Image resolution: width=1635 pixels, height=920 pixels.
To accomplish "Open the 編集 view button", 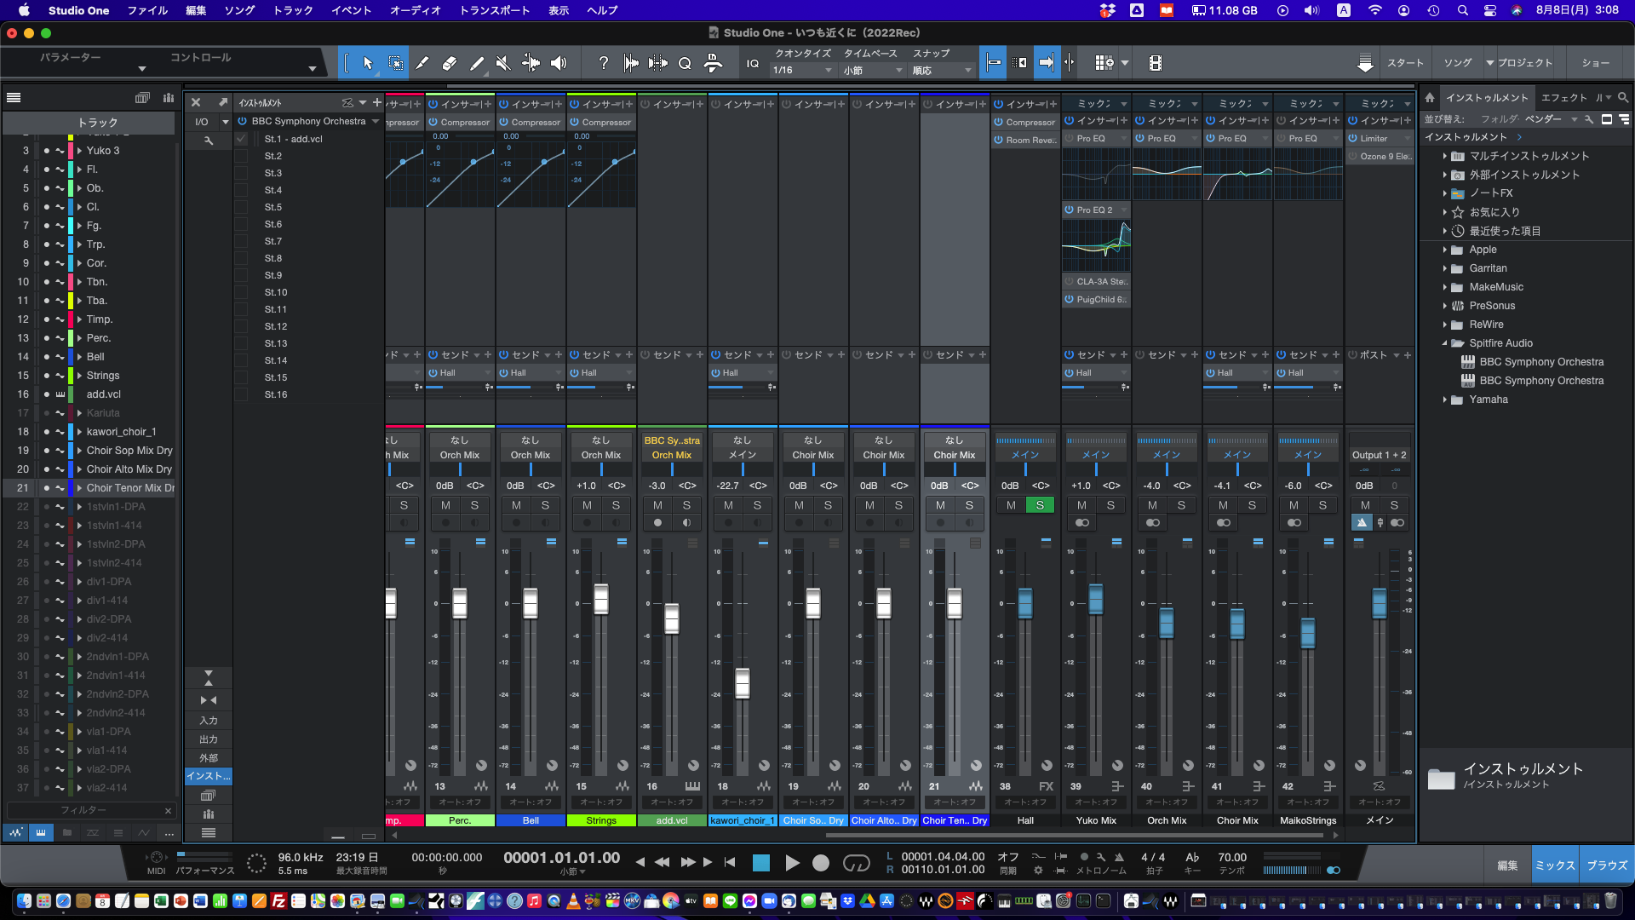I will click(1507, 865).
